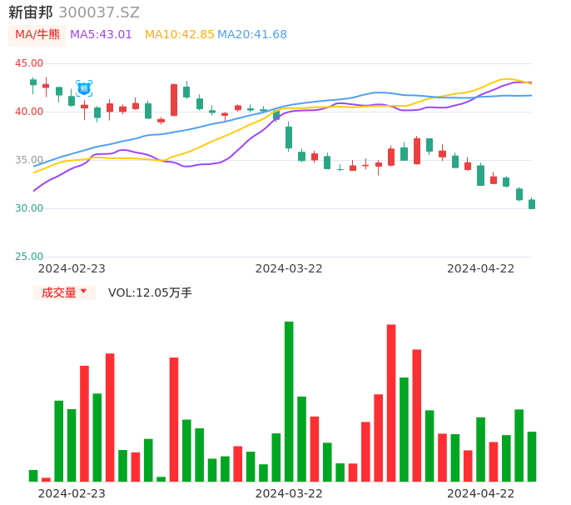Select the tallest green volume bar

[x=289, y=401]
